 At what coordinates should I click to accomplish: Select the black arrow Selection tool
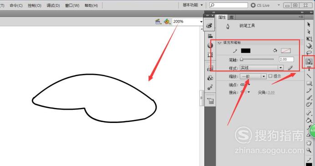309,24
